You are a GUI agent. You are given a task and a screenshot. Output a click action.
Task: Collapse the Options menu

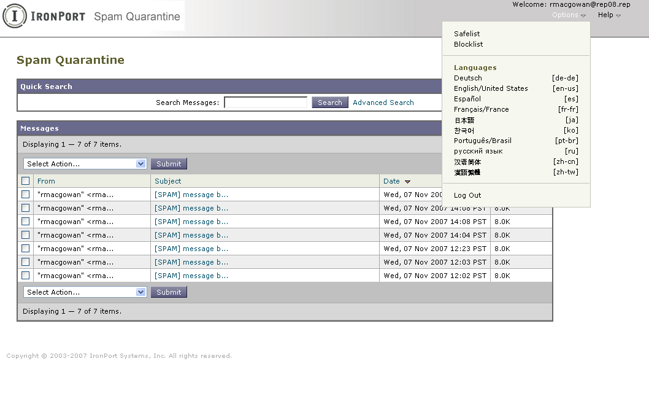(x=569, y=15)
